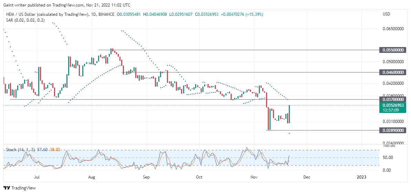Click the latest large green candlestick
Screen dimensions: 411x194
click(289, 114)
